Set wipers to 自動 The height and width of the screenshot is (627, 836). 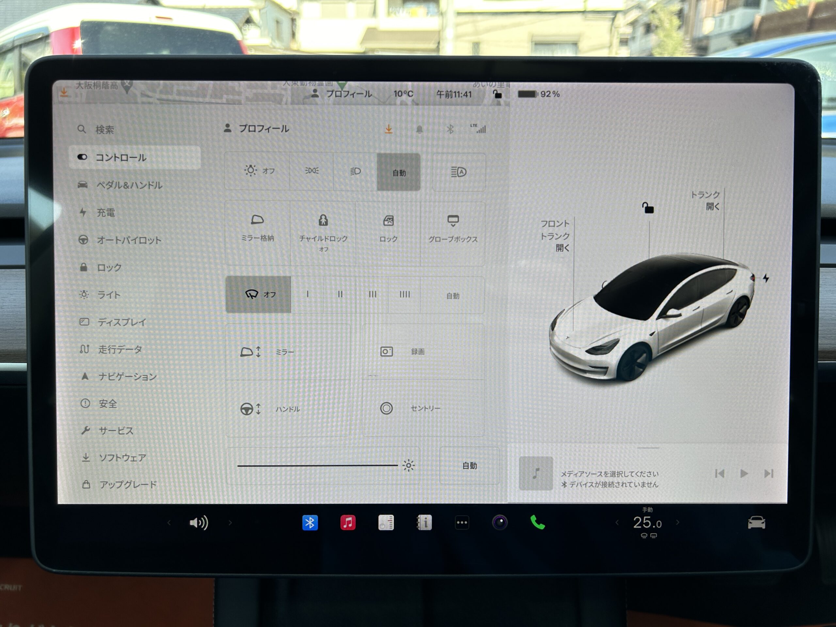452,296
